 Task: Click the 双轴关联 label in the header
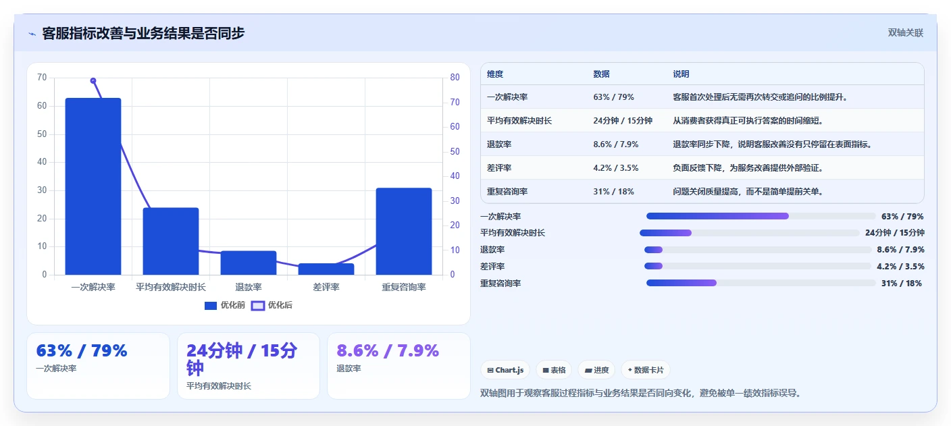click(905, 32)
